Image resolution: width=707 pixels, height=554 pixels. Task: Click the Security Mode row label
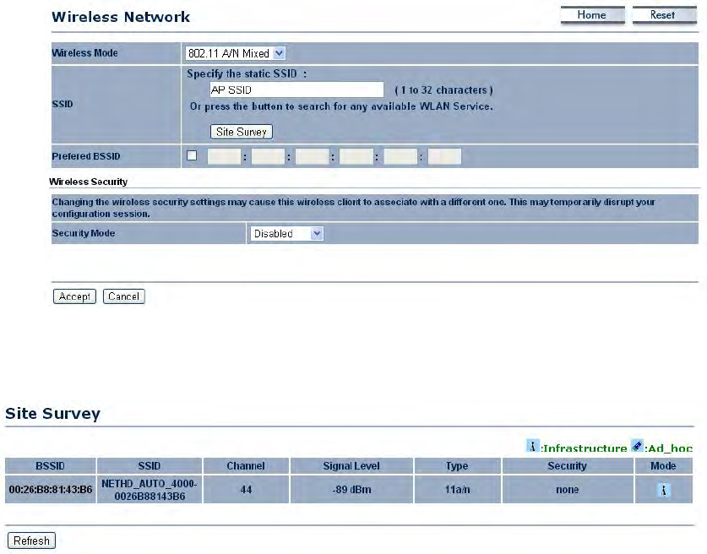pyautogui.click(x=84, y=233)
